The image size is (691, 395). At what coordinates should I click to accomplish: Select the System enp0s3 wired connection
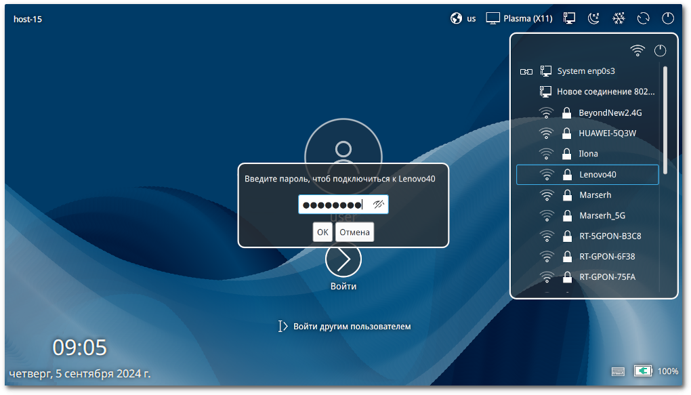pos(585,71)
